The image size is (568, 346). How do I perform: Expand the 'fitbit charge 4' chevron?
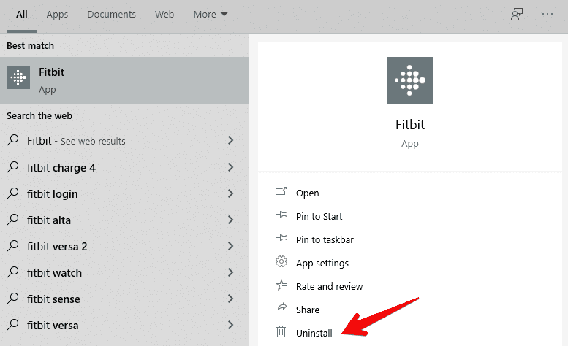[x=231, y=167]
